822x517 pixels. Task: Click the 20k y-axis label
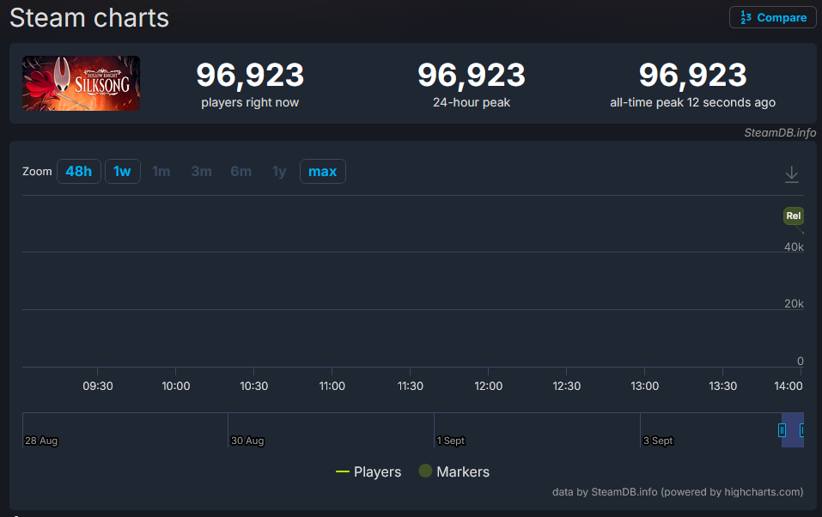pos(794,304)
